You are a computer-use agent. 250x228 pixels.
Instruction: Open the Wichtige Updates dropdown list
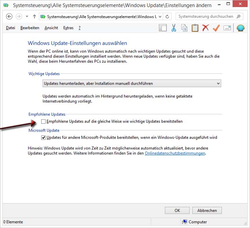pos(132,83)
